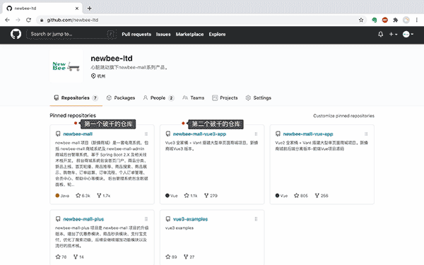Open the newbee-mall-vue-app repository link
424x265 pixels.
[308, 134]
